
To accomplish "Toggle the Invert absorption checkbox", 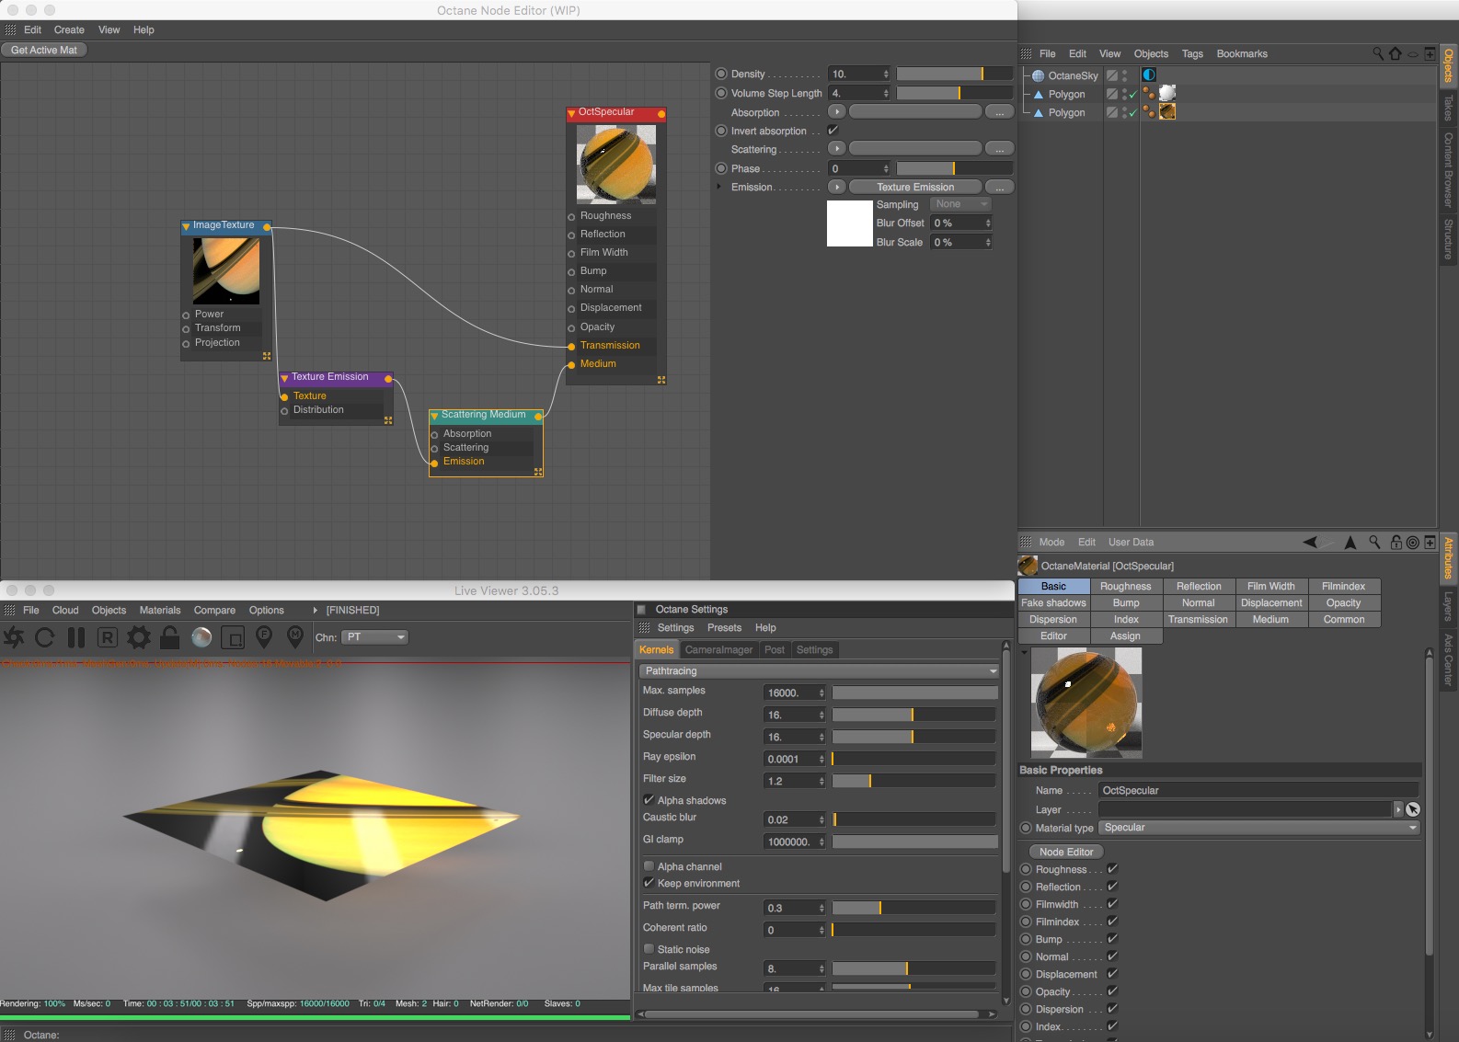I will click(x=833, y=131).
